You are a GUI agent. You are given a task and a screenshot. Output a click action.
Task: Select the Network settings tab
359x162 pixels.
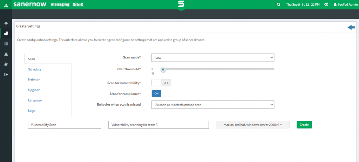(34, 79)
